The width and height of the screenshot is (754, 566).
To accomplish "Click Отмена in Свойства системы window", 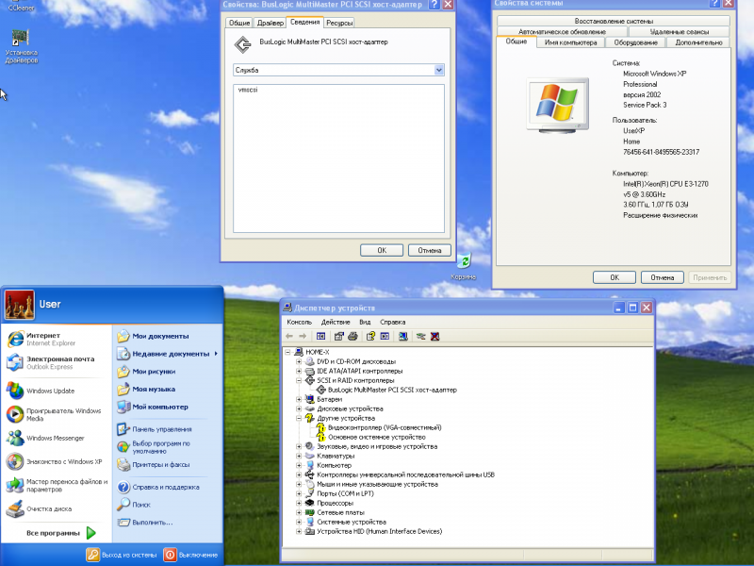I will pyautogui.click(x=663, y=277).
